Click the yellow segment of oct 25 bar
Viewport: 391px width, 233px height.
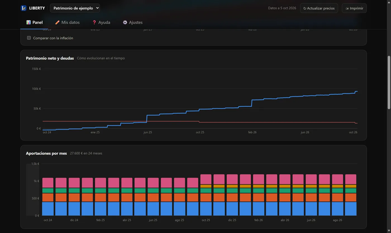point(206,186)
